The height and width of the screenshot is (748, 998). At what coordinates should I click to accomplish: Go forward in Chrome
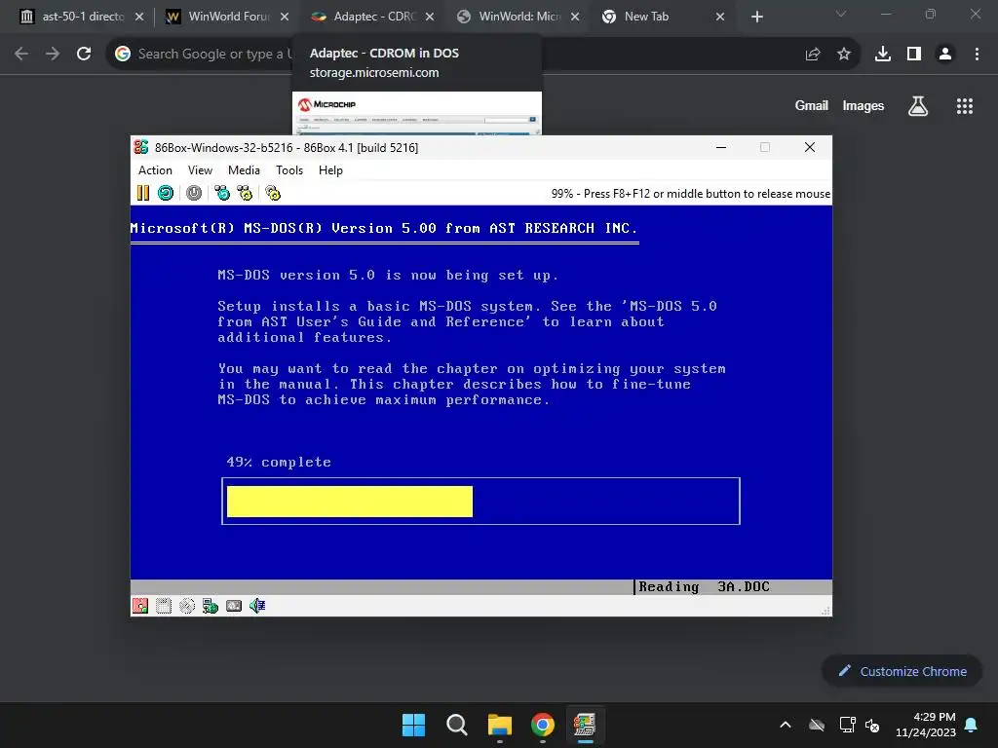(53, 55)
